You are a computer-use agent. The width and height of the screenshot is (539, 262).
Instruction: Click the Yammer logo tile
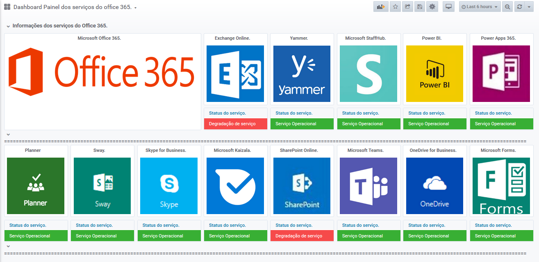tap(302, 74)
